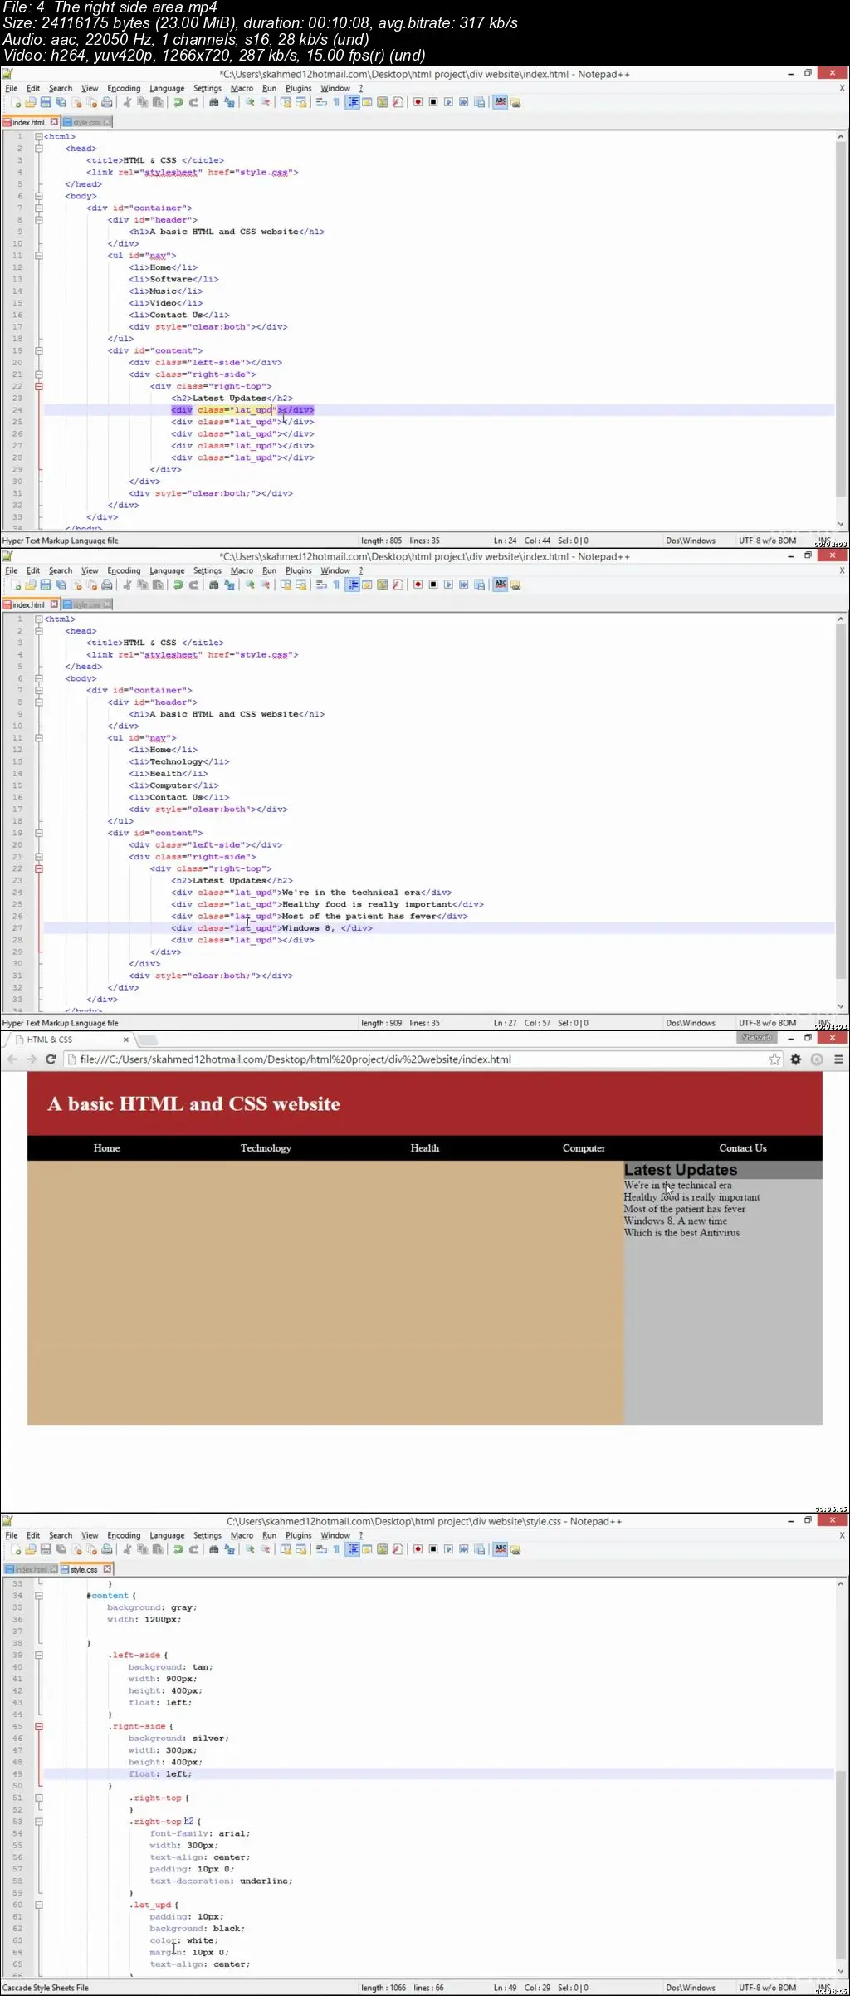The height and width of the screenshot is (1996, 850).
Task: Toggle Show All Characters in top Notepad++ window
Action: tap(336, 103)
